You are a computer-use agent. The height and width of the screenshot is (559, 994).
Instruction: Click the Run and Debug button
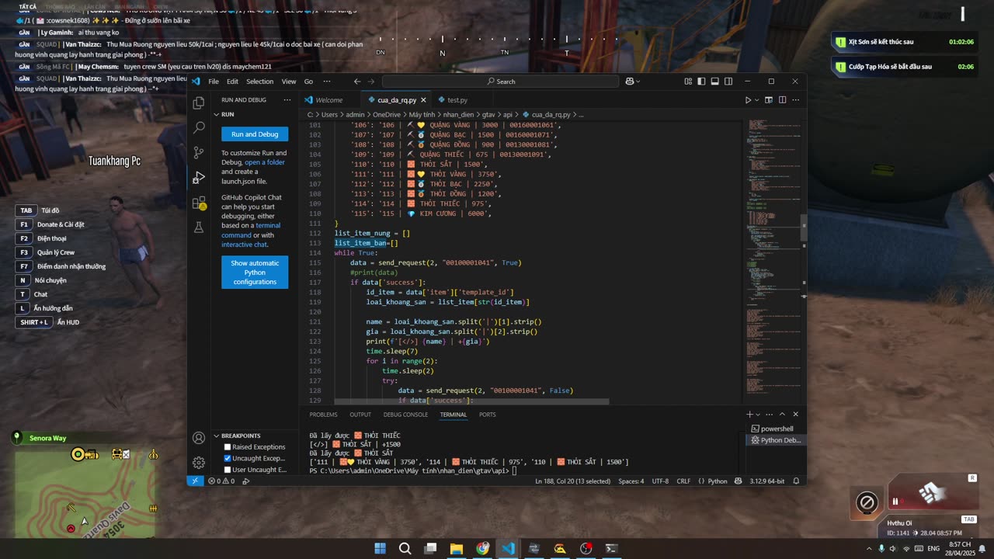click(x=255, y=134)
